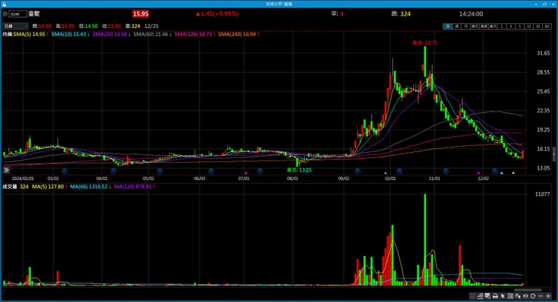Select the 3-minute interval button
558x302 pixels.
pyautogui.click(x=511, y=26)
